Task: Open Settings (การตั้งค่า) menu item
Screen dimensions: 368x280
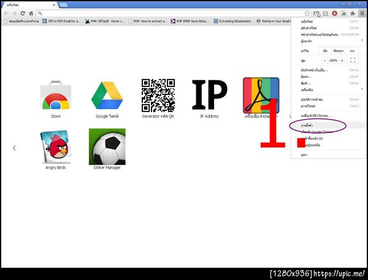Action: [x=329, y=126]
